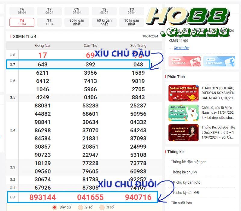Switch results display to 3 số

102,207
